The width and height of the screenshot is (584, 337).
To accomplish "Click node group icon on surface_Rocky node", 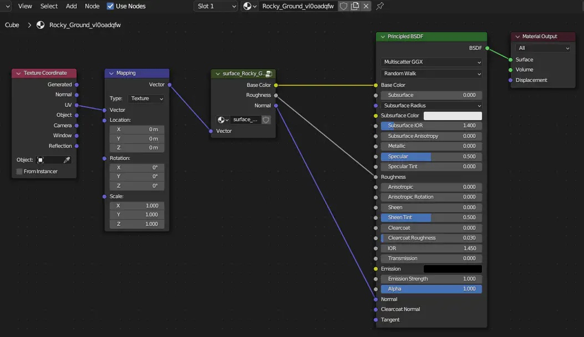I will pyautogui.click(x=268, y=74).
